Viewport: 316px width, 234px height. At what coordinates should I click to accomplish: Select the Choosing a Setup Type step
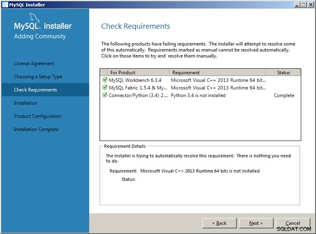pyautogui.click(x=38, y=77)
